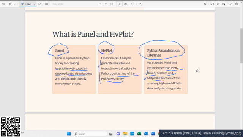
Task: Enter full screen mode
Action: point(231,4)
